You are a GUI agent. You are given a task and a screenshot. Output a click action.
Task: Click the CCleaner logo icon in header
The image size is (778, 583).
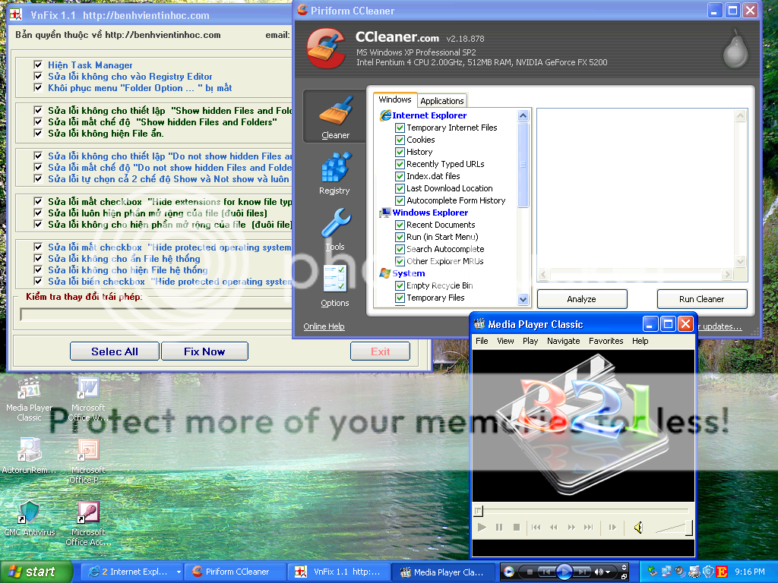click(326, 48)
